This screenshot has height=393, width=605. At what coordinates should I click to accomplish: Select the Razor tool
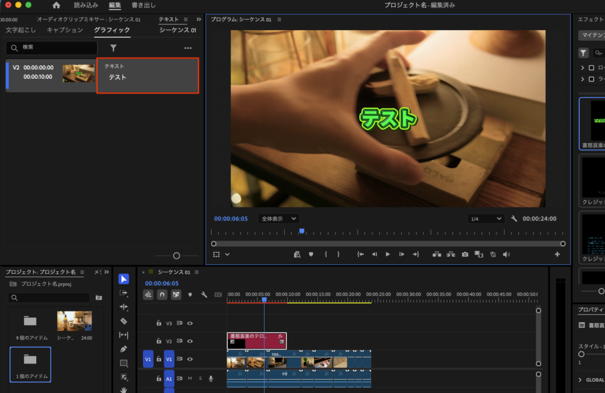coord(123,321)
